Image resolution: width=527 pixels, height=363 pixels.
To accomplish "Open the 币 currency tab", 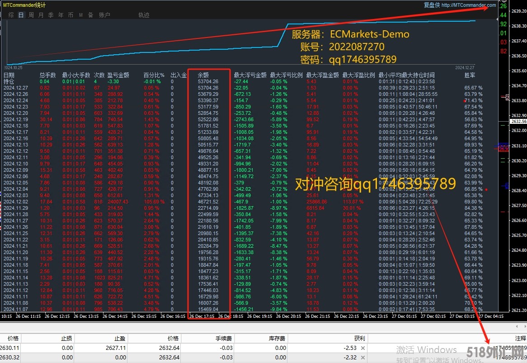I will [x=71, y=15].
